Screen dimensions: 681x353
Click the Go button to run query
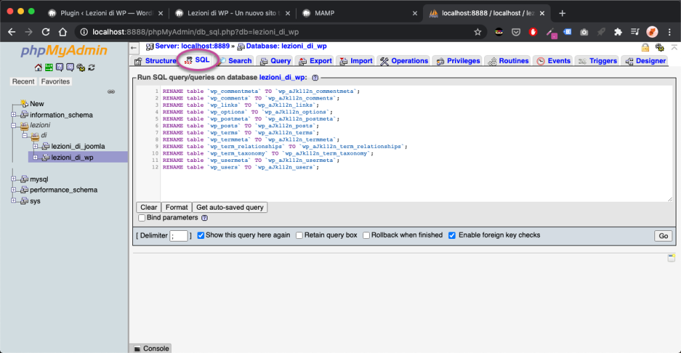663,236
